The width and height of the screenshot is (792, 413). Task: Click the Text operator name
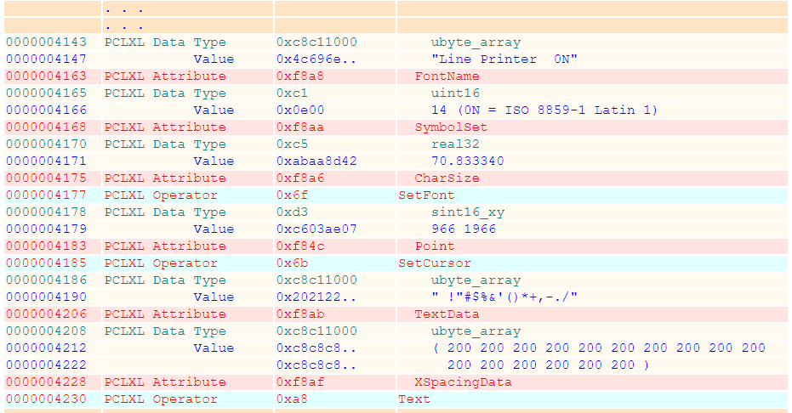pyautogui.click(x=414, y=399)
